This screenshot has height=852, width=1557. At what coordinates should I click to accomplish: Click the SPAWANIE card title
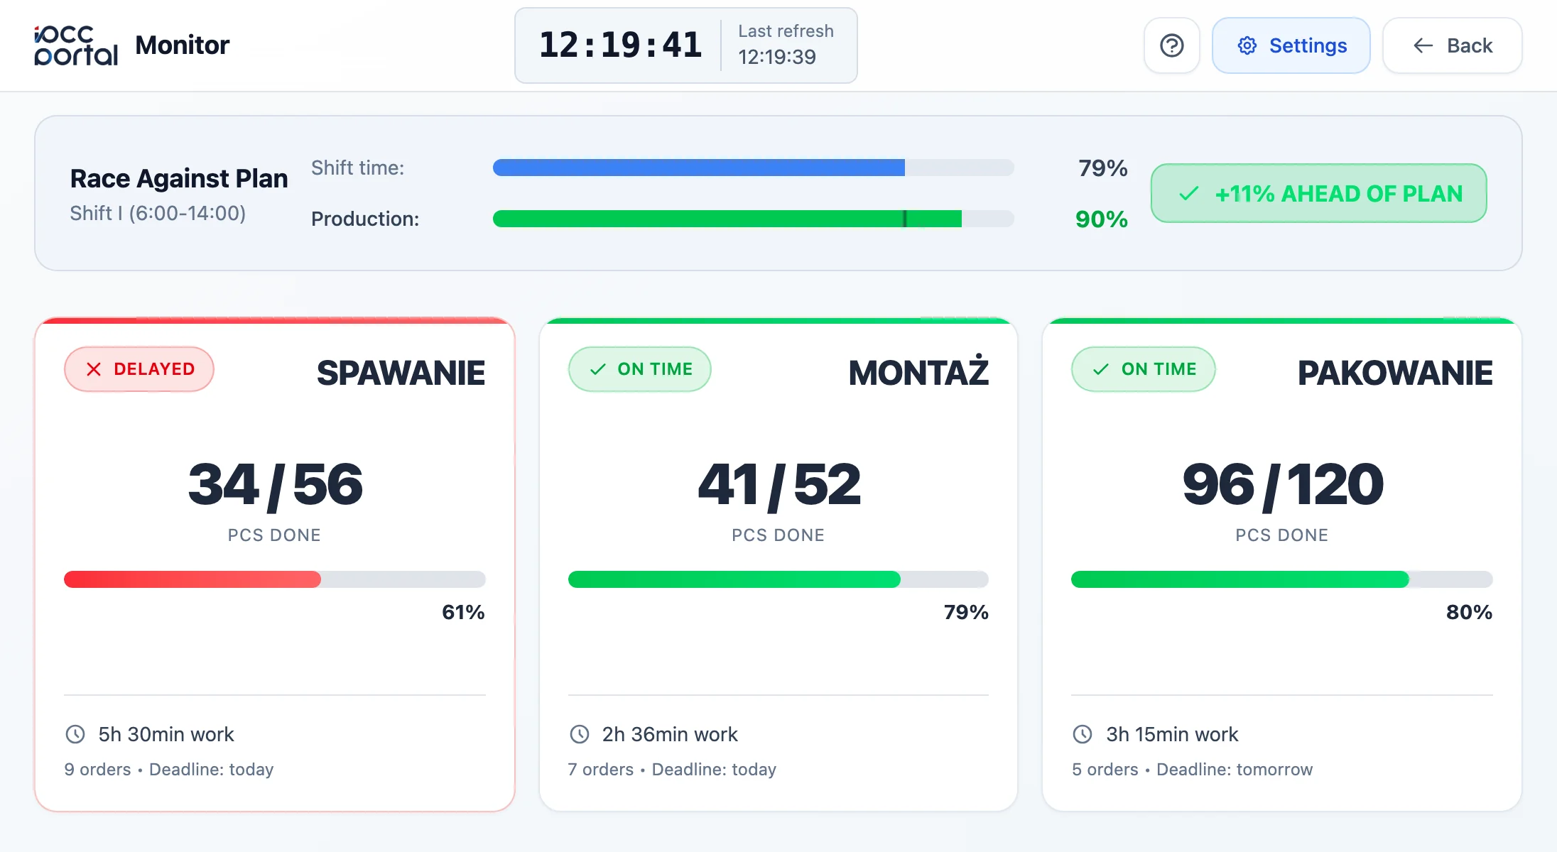(401, 373)
